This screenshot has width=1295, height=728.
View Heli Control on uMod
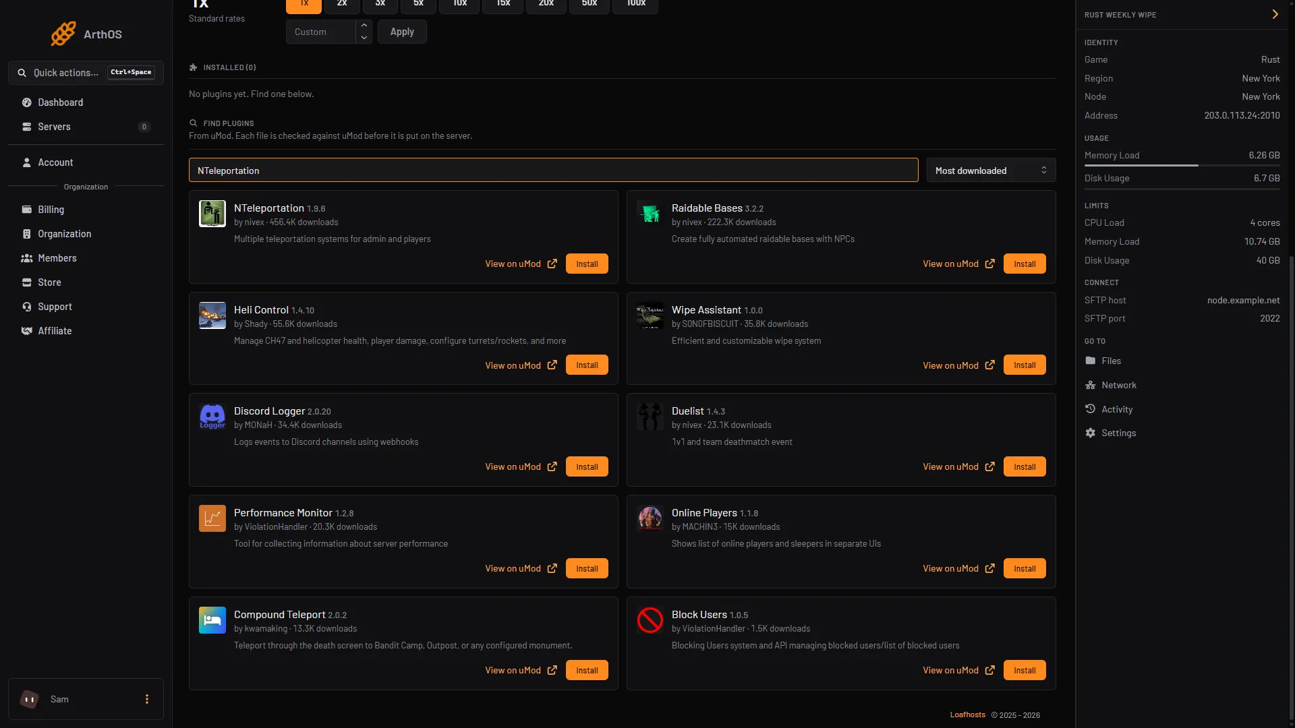(x=521, y=365)
